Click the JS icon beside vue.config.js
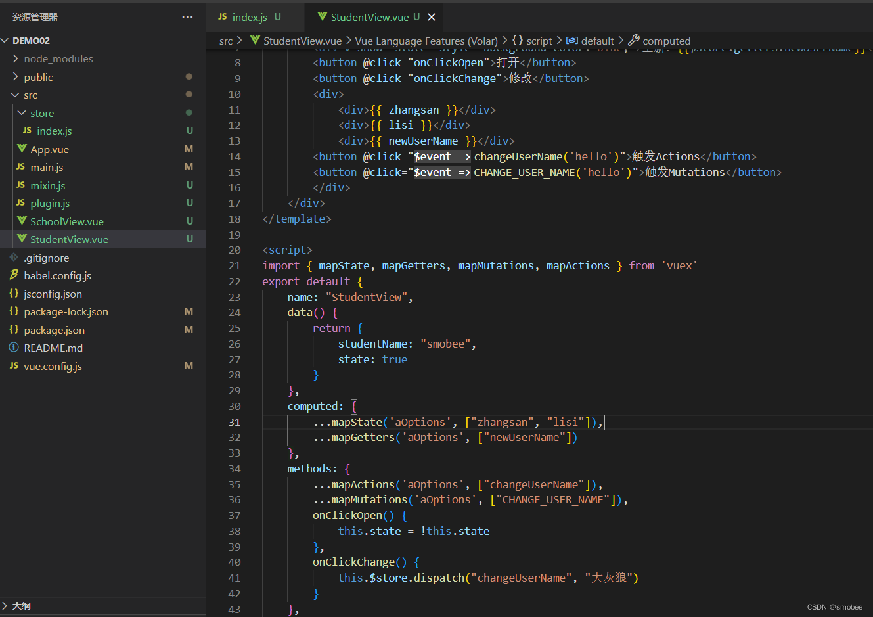 pyautogui.click(x=14, y=365)
